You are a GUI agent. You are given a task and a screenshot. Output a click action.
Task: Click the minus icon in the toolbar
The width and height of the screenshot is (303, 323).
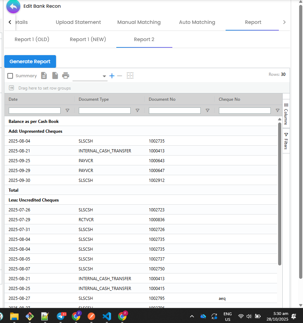pyautogui.click(x=120, y=75)
